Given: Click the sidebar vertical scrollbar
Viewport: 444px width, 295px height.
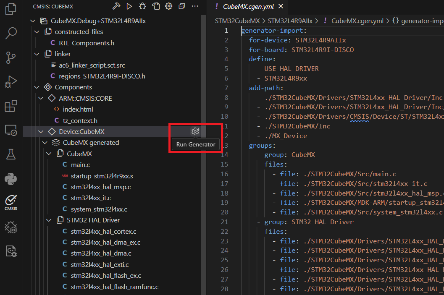Looking at the screenshot, I should (204, 154).
